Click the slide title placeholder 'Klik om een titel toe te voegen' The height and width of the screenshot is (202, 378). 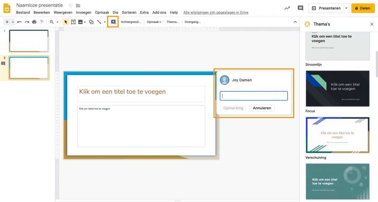pos(141,94)
